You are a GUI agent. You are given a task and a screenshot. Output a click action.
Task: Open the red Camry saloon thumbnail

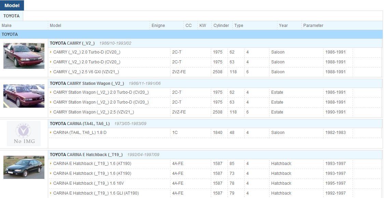pos(24,56)
